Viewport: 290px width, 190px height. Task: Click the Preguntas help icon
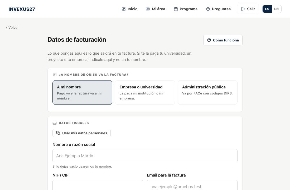[208, 9]
